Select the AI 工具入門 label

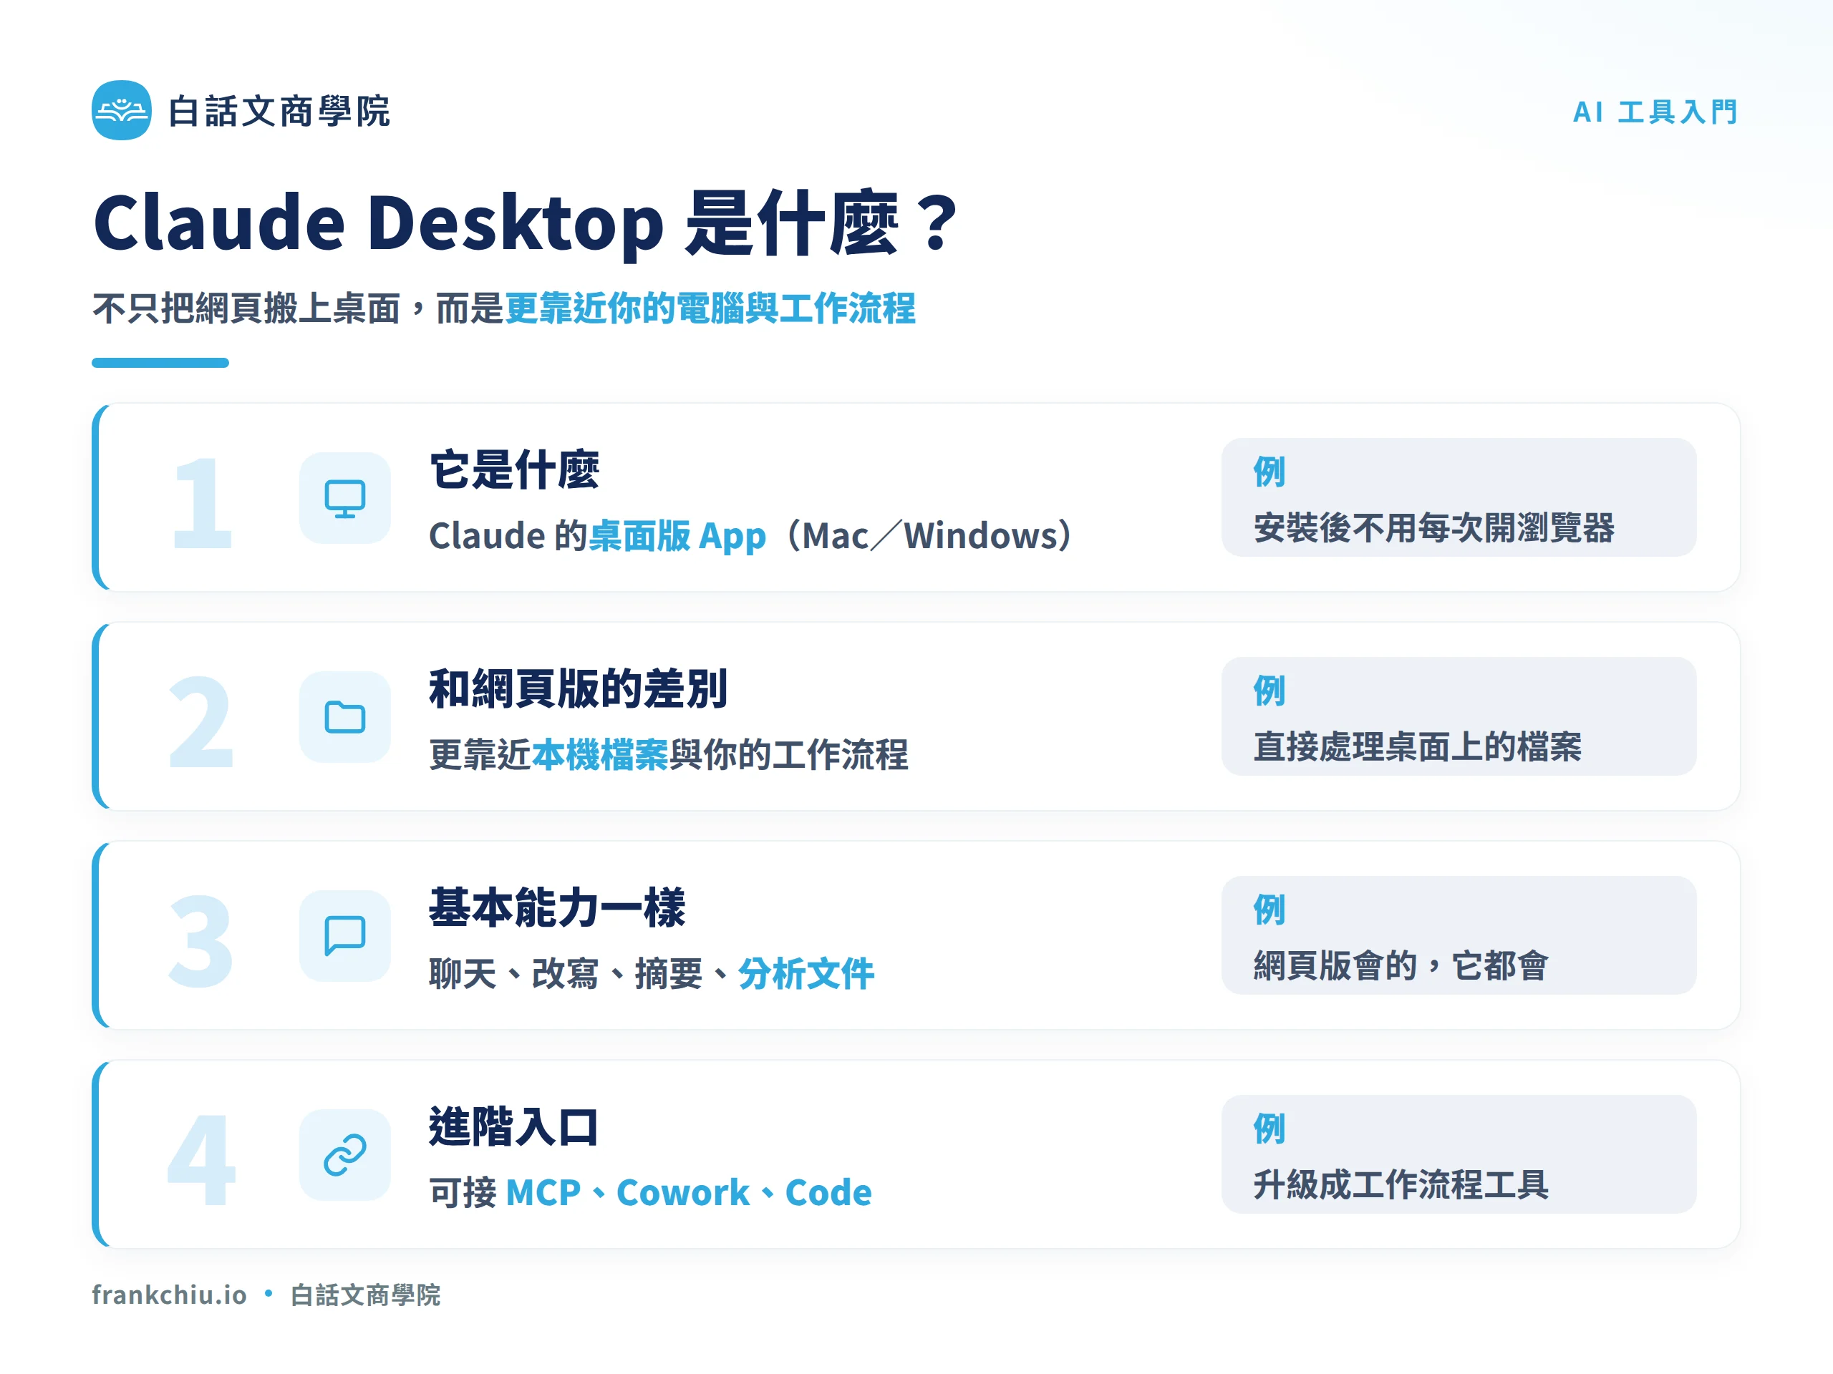pyautogui.click(x=1655, y=112)
